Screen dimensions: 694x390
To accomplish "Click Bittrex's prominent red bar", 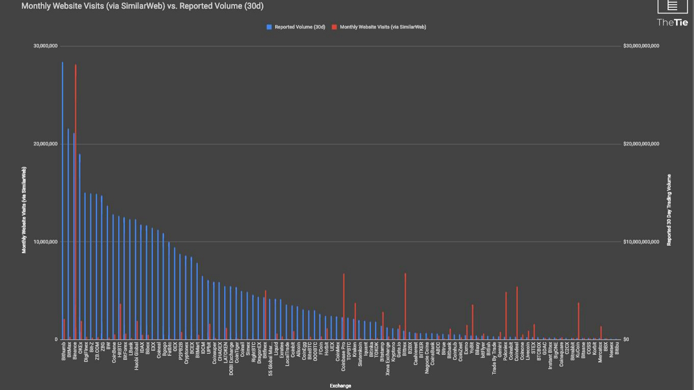I will point(405,306).
